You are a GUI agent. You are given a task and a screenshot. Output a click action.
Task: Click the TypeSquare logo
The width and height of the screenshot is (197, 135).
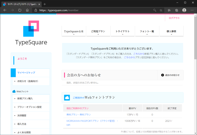(31, 33)
